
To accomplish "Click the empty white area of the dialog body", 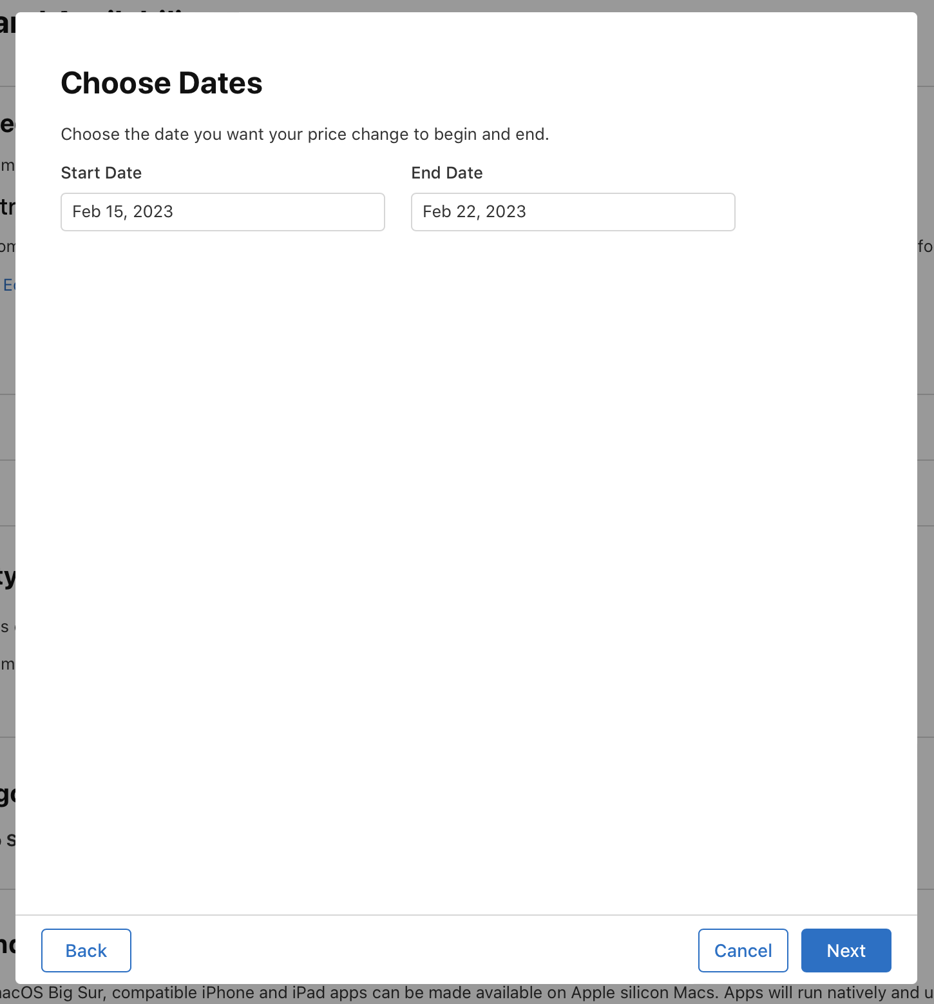I will tap(466, 548).
